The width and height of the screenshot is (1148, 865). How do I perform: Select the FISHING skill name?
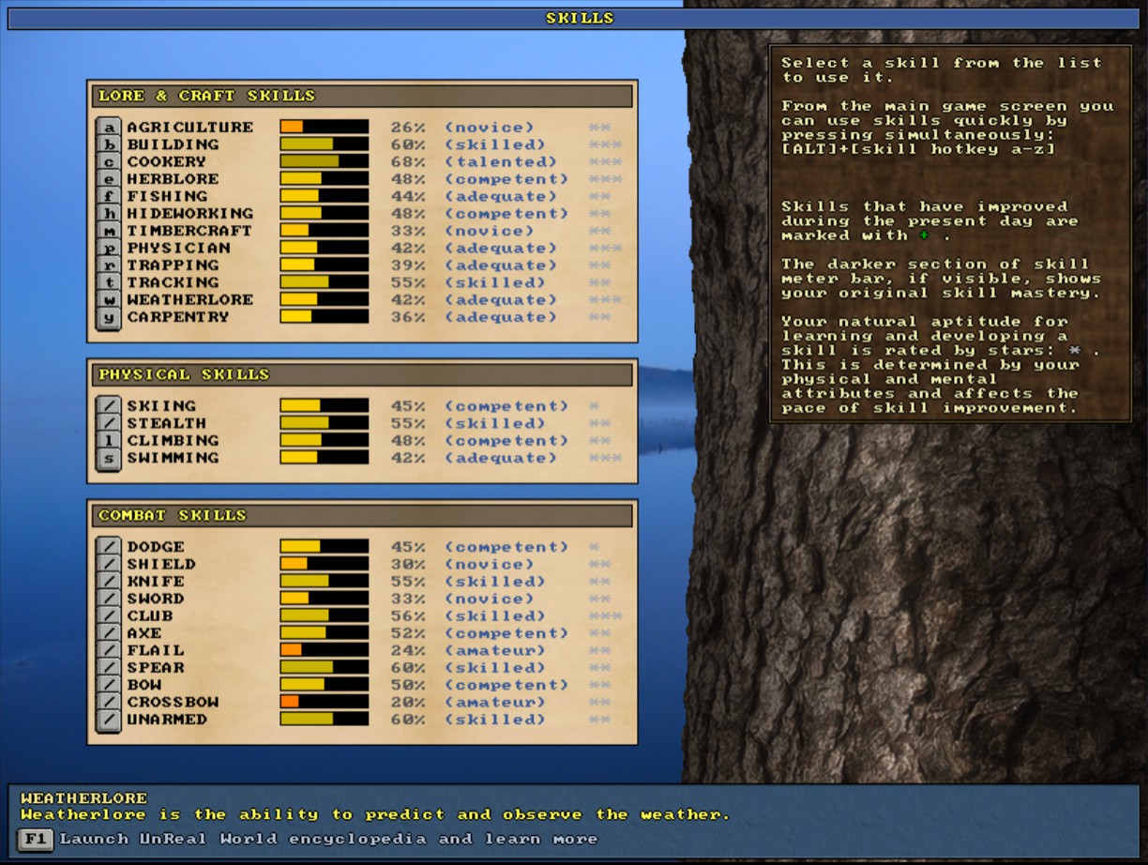tap(168, 196)
